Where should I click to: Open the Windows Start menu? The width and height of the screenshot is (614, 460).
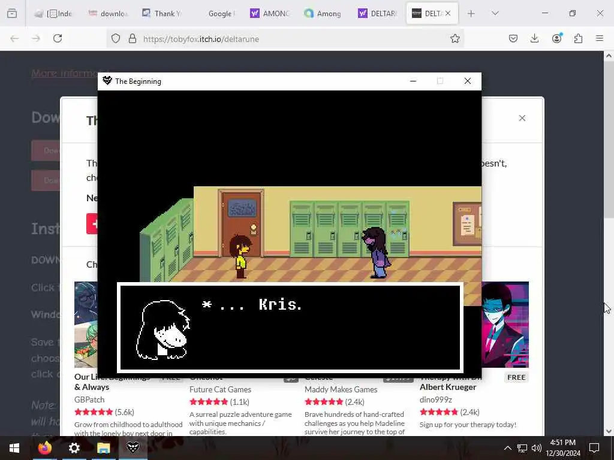(14, 448)
